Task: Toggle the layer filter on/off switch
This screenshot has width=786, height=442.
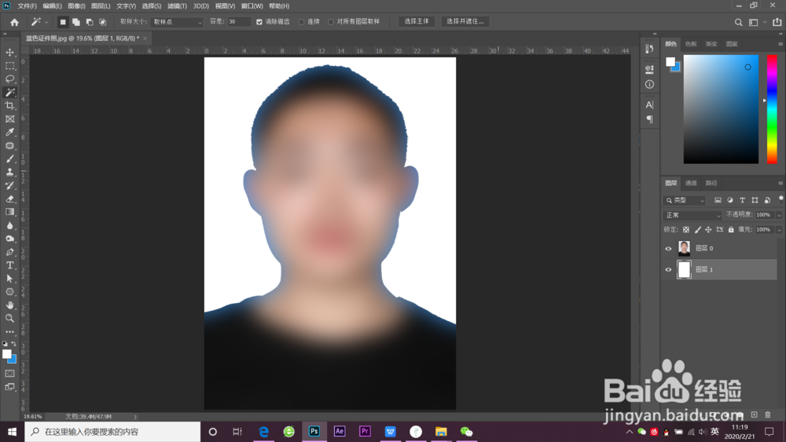Action: coord(780,199)
